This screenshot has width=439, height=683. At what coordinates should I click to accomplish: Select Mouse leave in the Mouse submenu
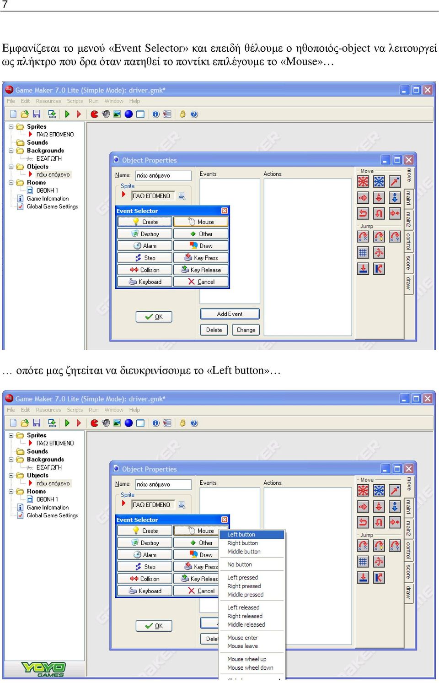[252, 646]
